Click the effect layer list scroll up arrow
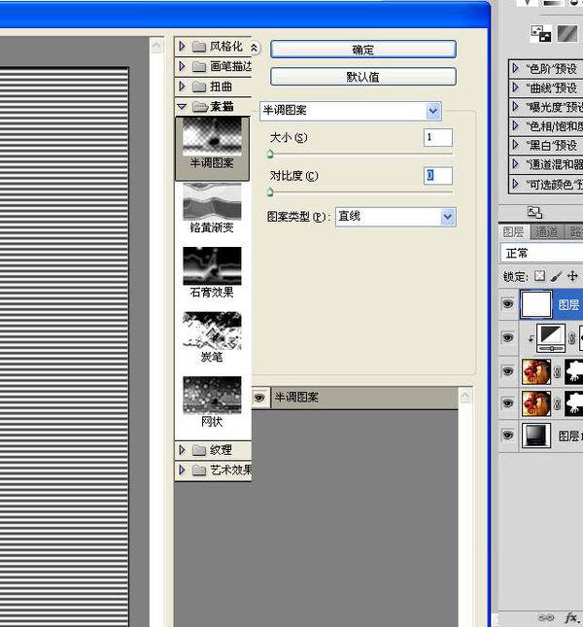Image resolution: width=583 pixels, height=627 pixels. (x=466, y=396)
